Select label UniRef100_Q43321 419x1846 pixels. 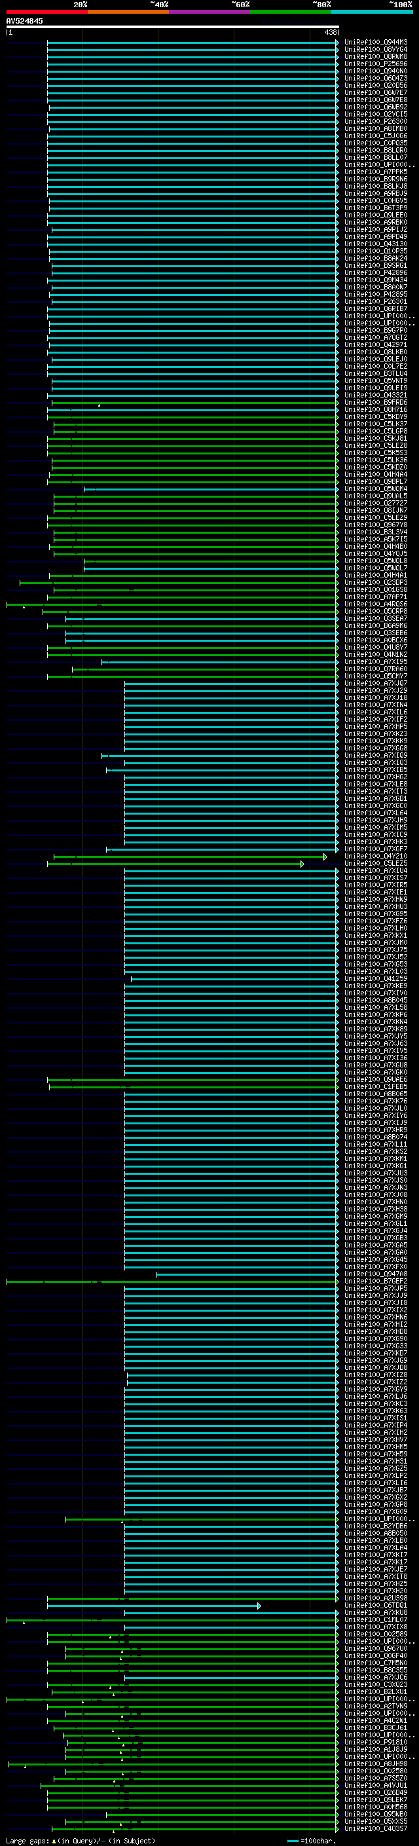coord(376,395)
